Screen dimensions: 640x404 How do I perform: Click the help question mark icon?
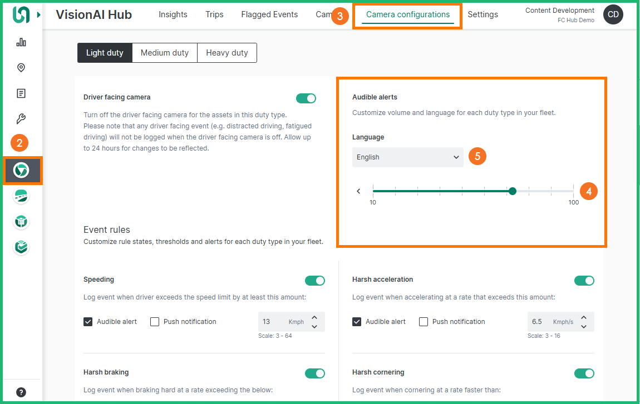pyautogui.click(x=21, y=392)
